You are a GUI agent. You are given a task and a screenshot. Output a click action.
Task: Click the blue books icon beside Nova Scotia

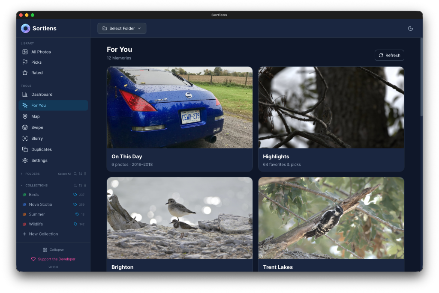pos(24,204)
